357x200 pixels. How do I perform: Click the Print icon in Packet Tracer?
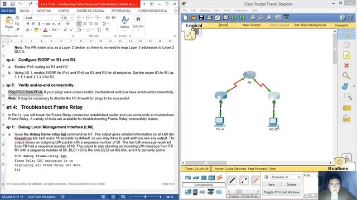pos(209,17)
